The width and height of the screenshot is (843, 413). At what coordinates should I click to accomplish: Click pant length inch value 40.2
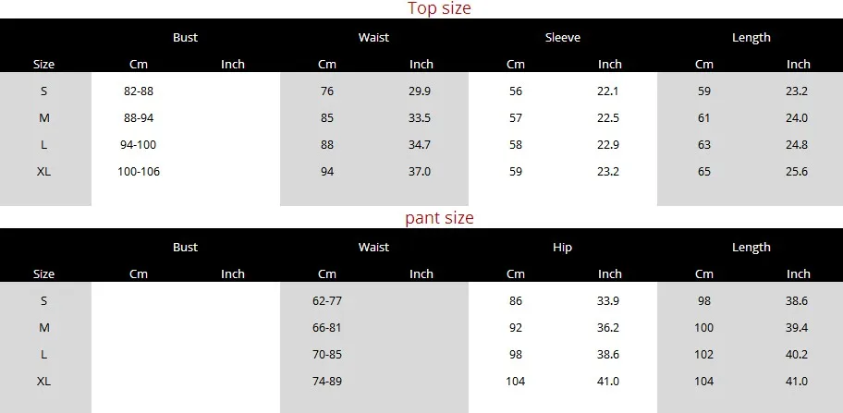point(797,355)
